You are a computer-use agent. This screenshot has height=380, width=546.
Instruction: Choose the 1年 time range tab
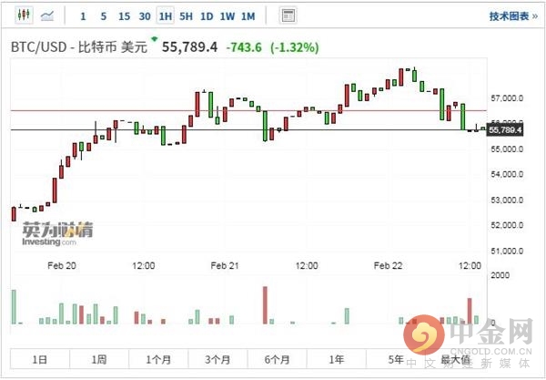[337, 359]
